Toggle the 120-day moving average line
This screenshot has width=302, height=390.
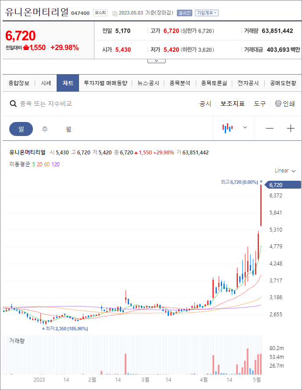point(55,165)
